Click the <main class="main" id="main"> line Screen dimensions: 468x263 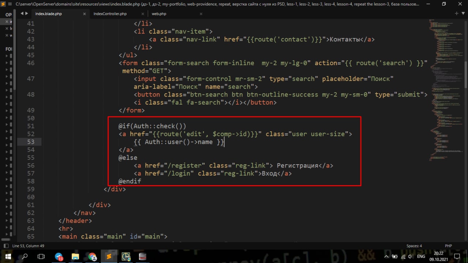coord(113,237)
